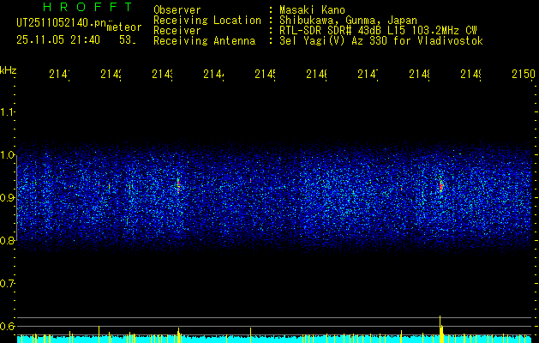Click the tallest yellow spike in intensity graph
The height and width of the screenshot is (343, 539).
440,329
